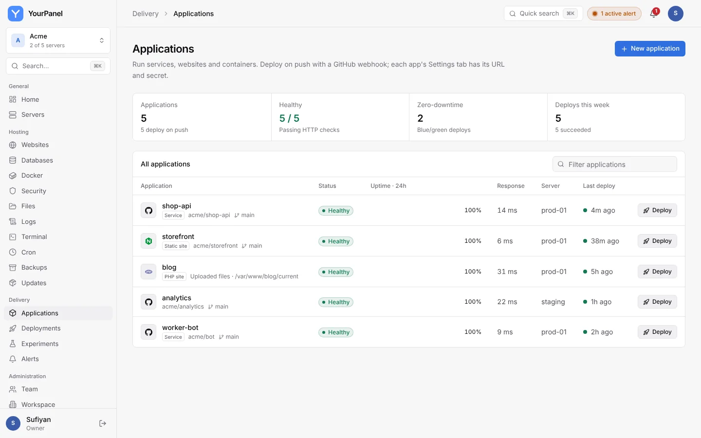Click the Healthy badge for shop-api
The width and height of the screenshot is (701, 438).
tap(336, 211)
